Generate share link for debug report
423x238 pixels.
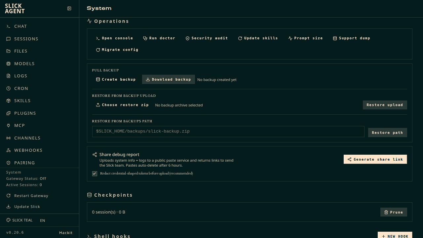click(x=375, y=159)
